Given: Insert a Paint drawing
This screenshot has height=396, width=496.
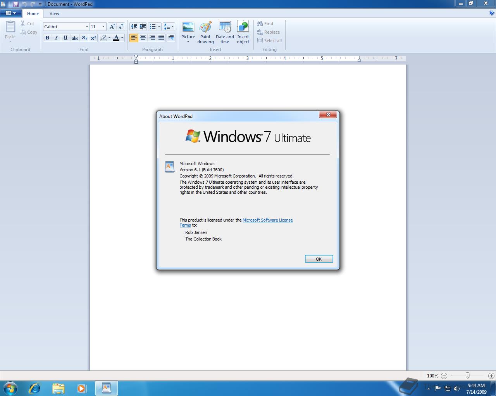Looking at the screenshot, I should click(205, 32).
